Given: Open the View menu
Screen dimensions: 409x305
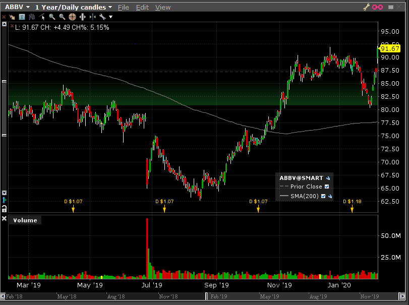Looking at the screenshot, I should [x=162, y=7].
